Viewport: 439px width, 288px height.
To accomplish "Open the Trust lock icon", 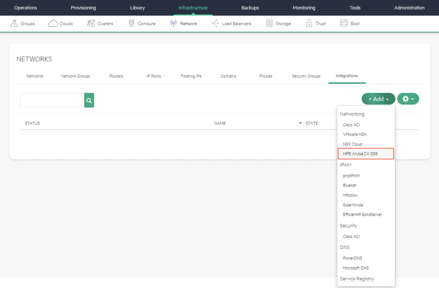I will 309,24.
